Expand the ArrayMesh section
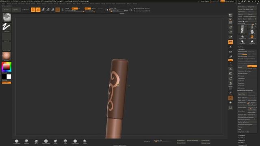 [x=242, y=135]
